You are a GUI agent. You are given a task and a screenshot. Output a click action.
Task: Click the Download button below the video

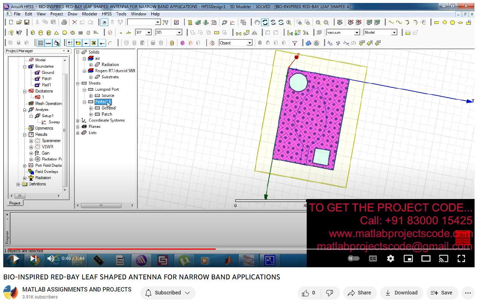(x=401, y=293)
